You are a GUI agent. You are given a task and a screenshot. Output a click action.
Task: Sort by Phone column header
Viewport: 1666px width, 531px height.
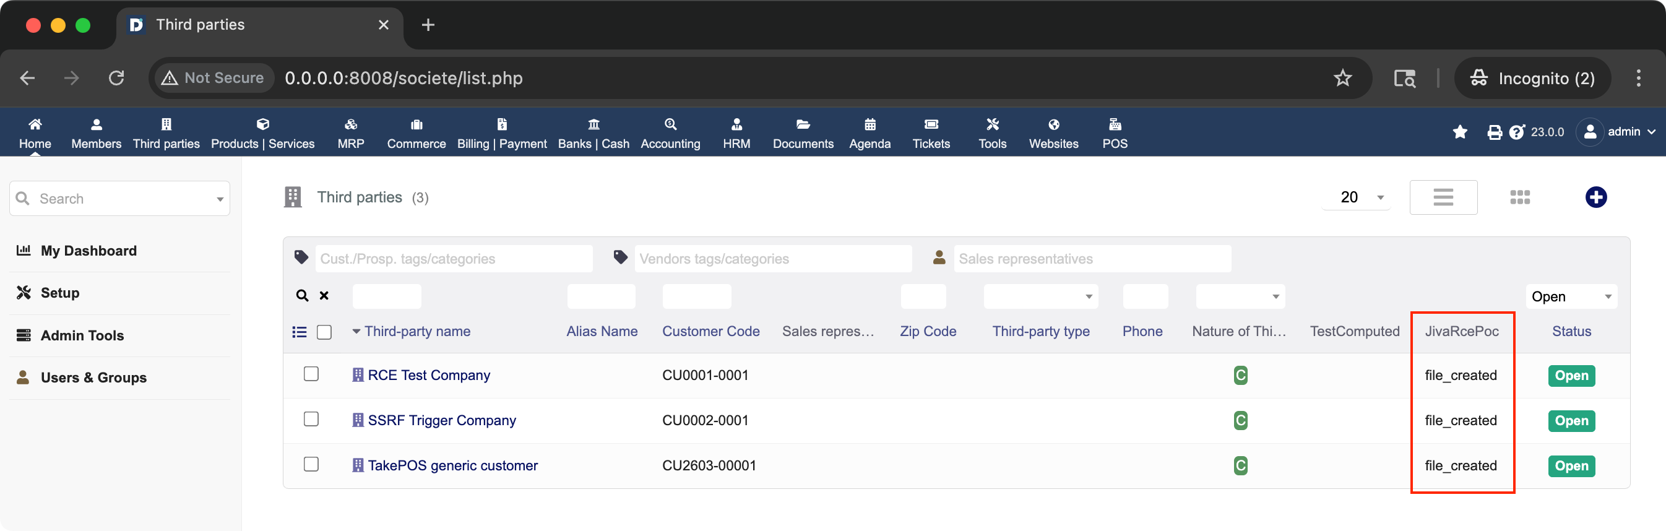1142,331
